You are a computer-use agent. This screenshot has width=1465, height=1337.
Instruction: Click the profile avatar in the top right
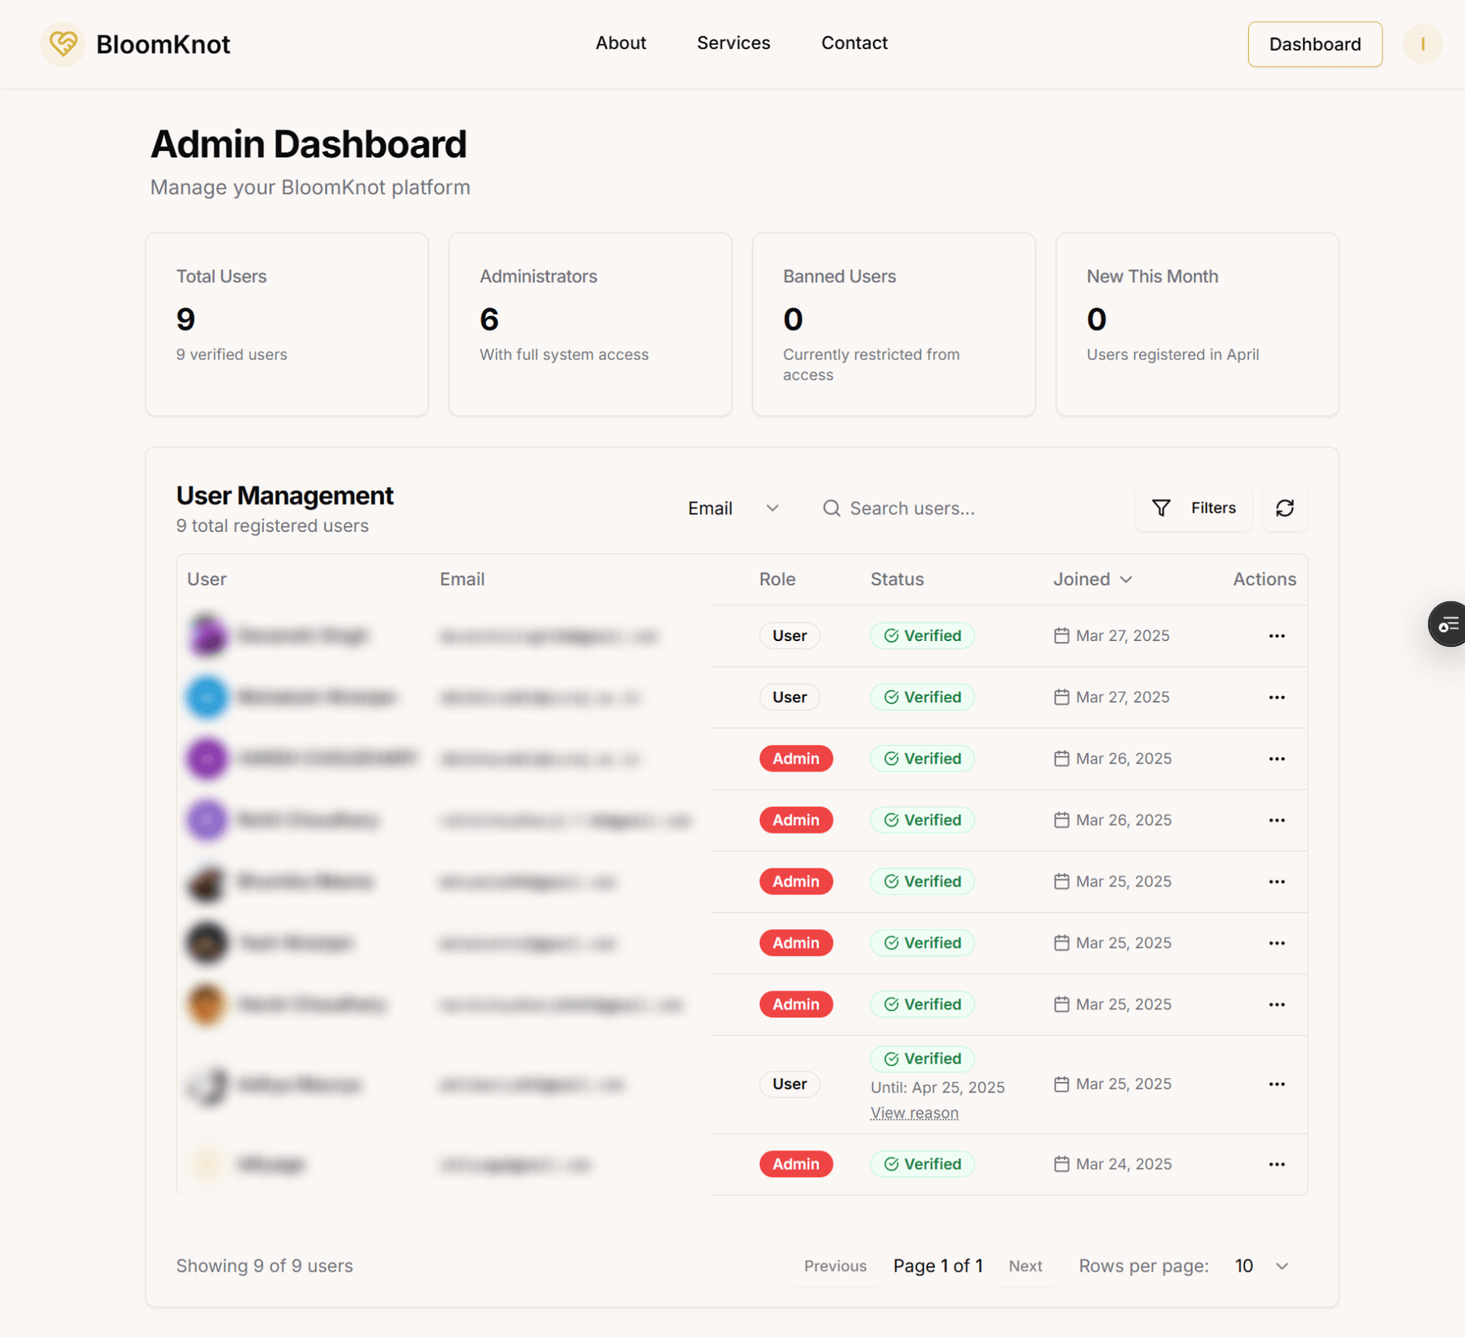pos(1422,44)
